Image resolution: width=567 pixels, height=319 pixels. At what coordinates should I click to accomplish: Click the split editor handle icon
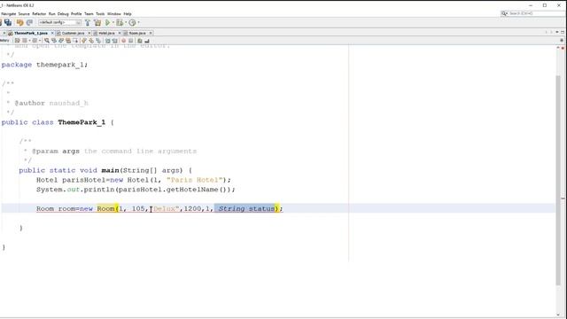pyautogui.click(x=562, y=40)
